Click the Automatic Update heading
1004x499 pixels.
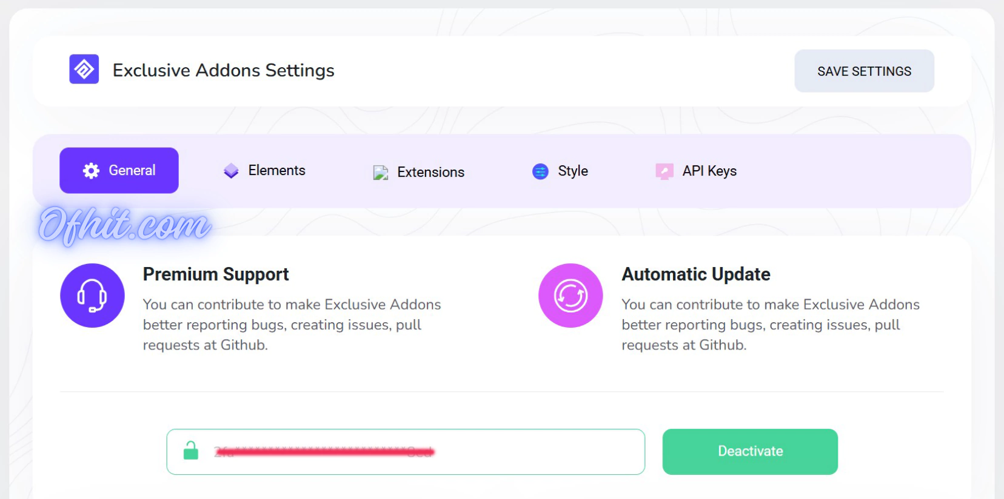coord(696,274)
